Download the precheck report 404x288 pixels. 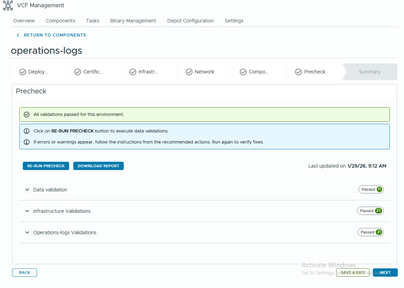98,166
